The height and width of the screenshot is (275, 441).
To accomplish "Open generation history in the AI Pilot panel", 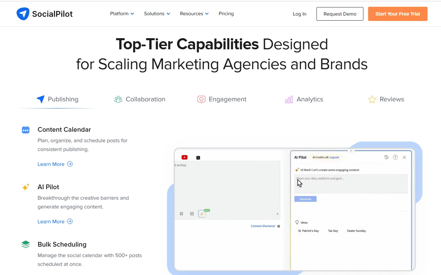I will pyautogui.click(x=386, y=157).
